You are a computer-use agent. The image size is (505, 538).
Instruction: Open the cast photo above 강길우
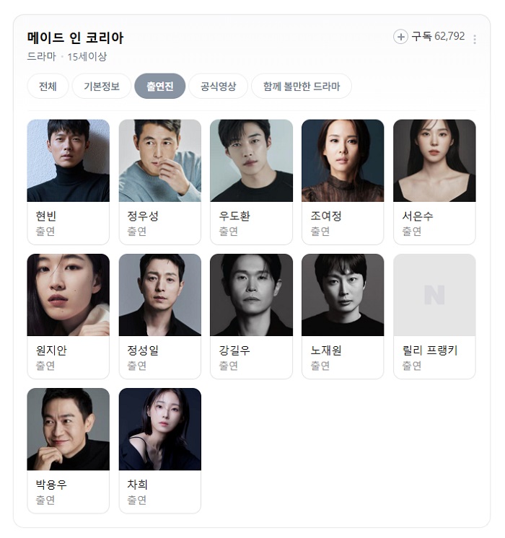pyautogui.click(x=251, y=295)
